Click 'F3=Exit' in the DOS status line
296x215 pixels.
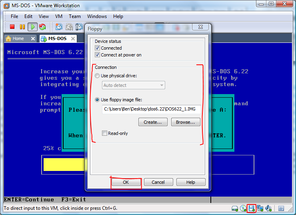74,199
